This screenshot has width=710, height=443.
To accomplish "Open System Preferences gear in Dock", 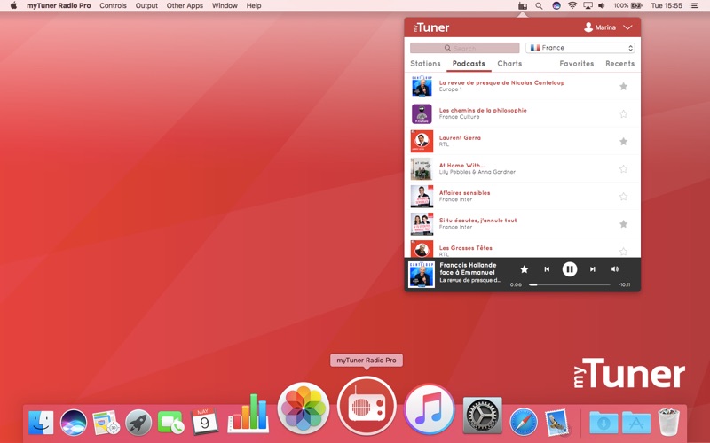I will pyautogui.click(x=483, y=416).
